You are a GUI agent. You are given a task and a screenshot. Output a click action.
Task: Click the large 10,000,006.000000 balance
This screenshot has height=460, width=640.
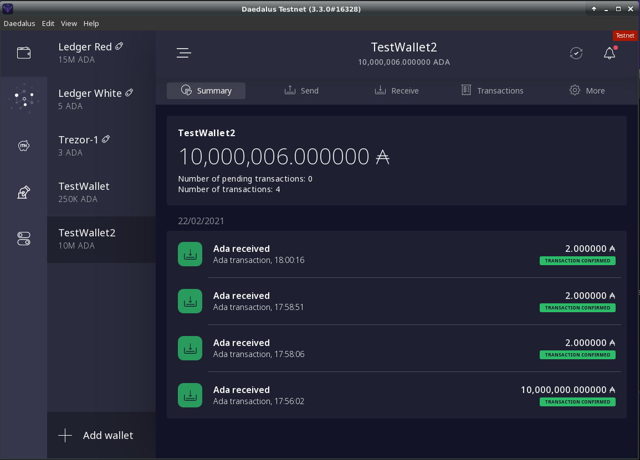click(284, 157)
